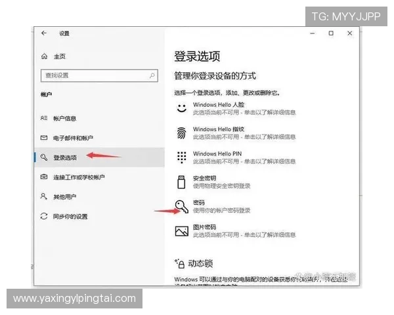The image size is (394, 315).
Task: Minimize the Settings window
Action: pyautogui.click(x=313, y=33)
